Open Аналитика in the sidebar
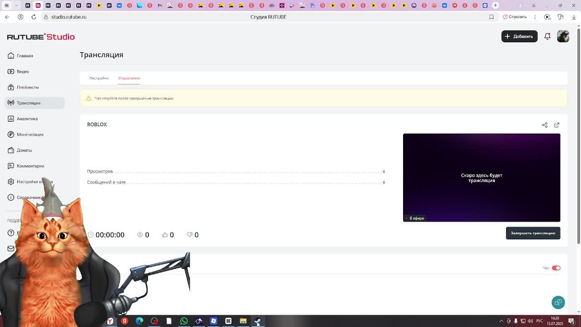Viewport: 581px width, 327px height. pos(34,119)
